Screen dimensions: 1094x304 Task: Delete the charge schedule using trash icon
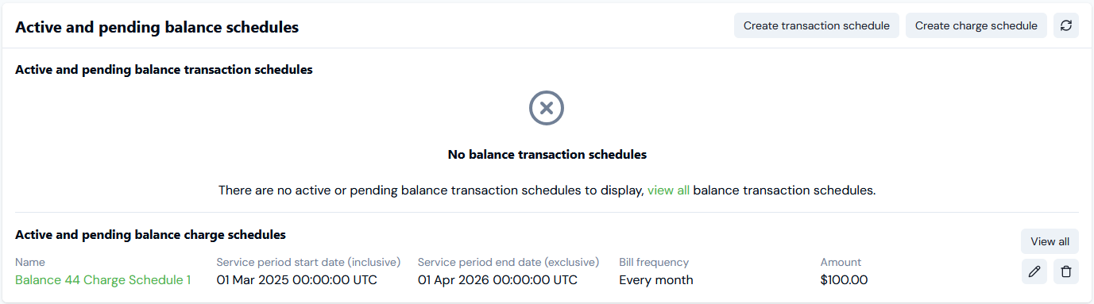[1066, 271]
